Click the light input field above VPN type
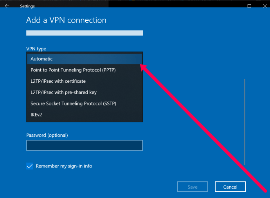The image size is (270, 198). click(85, 33)
